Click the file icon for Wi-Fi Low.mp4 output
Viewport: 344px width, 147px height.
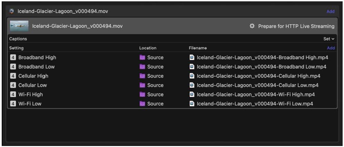point(192,103)
